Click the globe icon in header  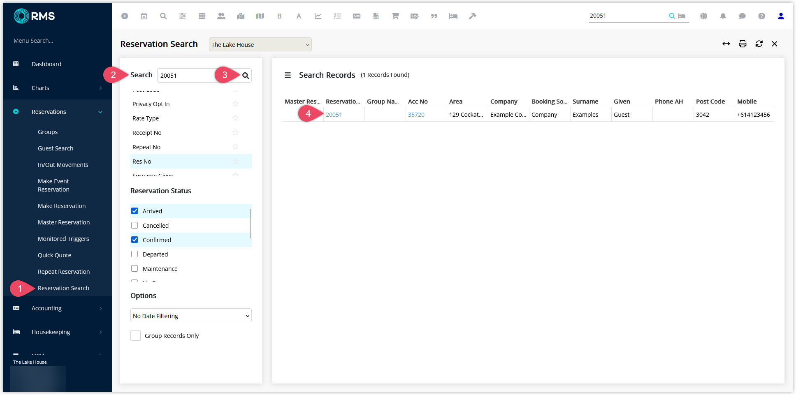coord(704,16)
